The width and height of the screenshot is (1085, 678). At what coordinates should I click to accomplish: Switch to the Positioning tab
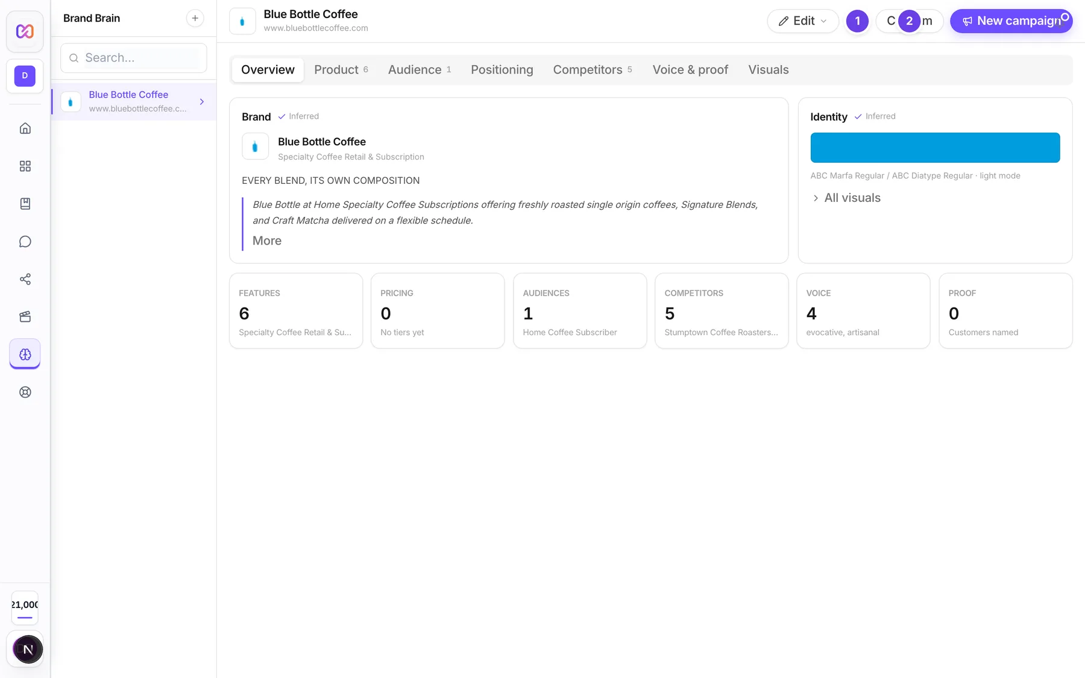502,70
